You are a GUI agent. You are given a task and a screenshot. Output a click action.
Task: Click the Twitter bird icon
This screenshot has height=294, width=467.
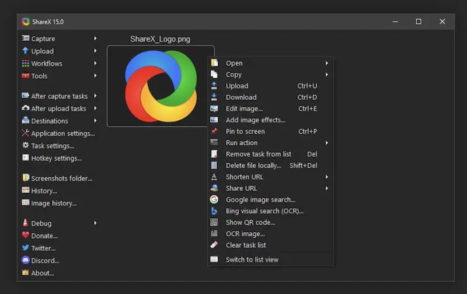(26, 247)
